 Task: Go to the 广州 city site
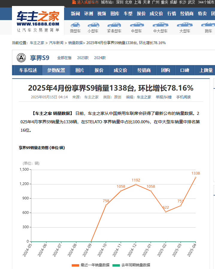coord(155,2)
